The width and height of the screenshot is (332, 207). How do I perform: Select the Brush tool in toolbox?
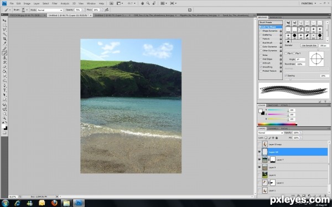click(x=4, y=53)
